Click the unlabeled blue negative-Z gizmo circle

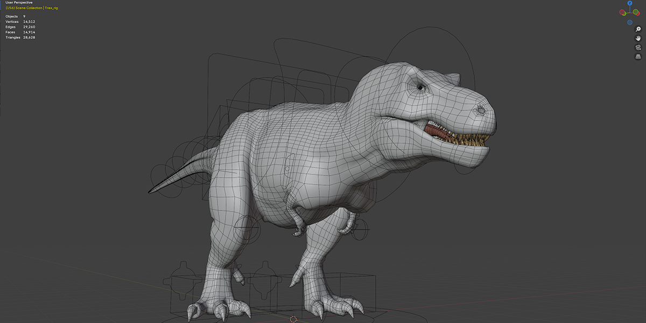[x=629, y=23]
